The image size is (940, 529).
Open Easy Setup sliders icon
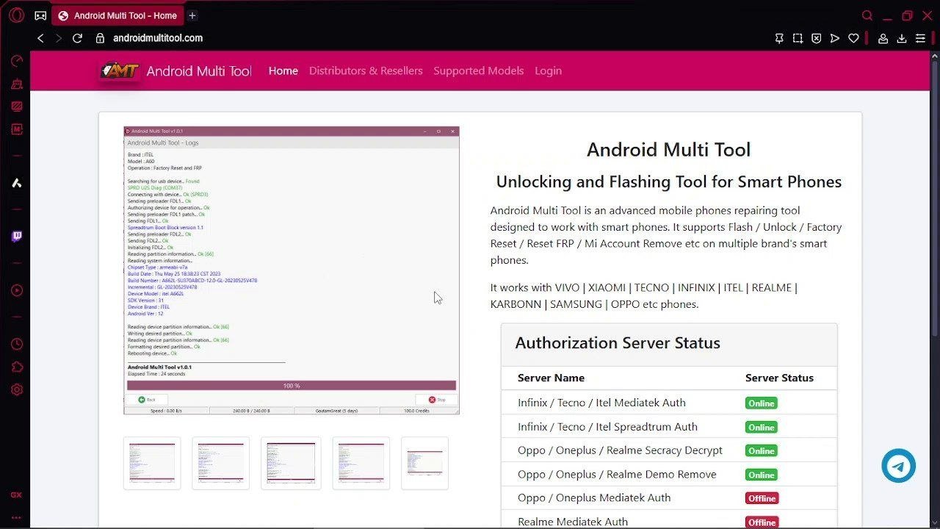pos(920,38)
